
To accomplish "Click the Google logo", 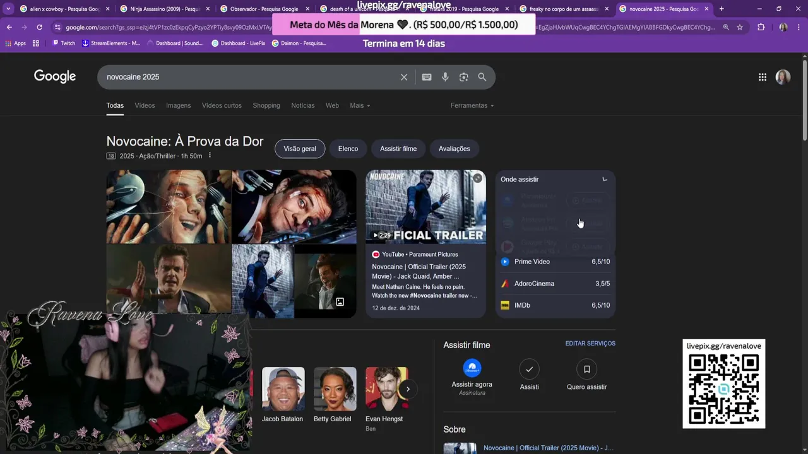I will 55,76.
